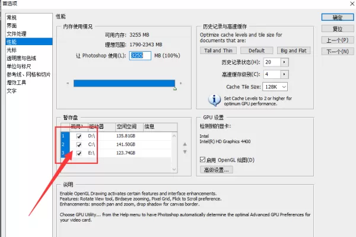Close the preferences dialog window
Viewport: 356px width, 237px height.
[352, 3]
